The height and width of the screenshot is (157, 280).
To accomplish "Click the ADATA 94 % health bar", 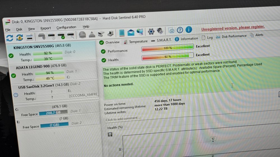I will point(50,73).
